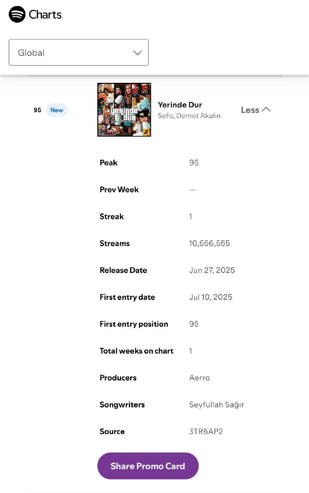Click the Peak row label

(108, 163)
